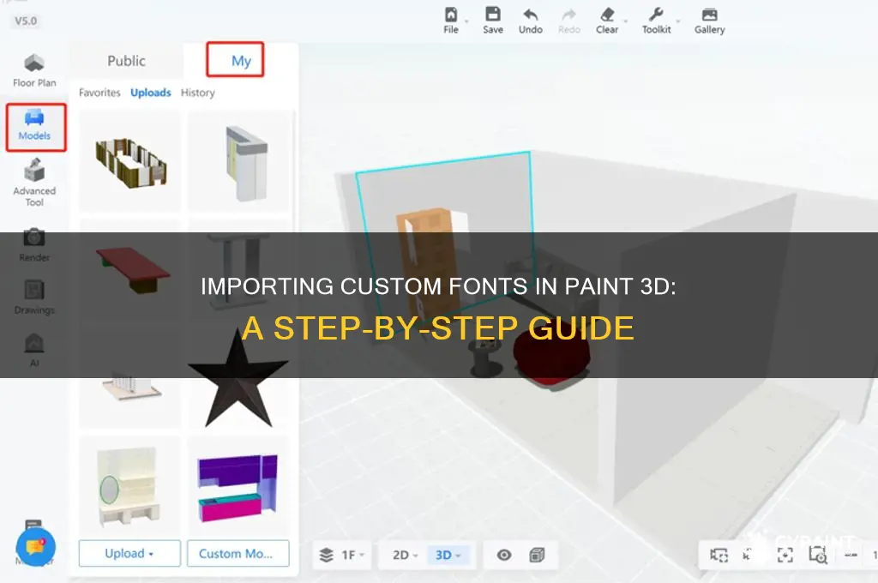This screenshot has height=583, width=878.
Task: Select the gray pedestal model thumbnail
Action: [238, 270]
